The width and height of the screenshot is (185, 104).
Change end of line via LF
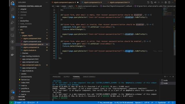152,103
